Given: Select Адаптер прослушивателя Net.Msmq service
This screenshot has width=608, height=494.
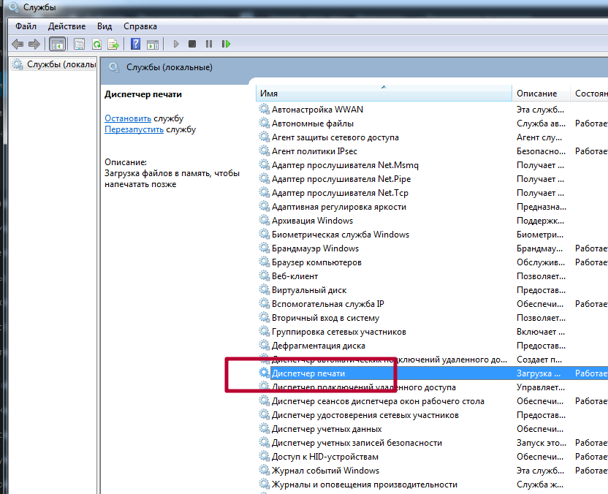Looking at the screenshot, I should pos(345,165).
